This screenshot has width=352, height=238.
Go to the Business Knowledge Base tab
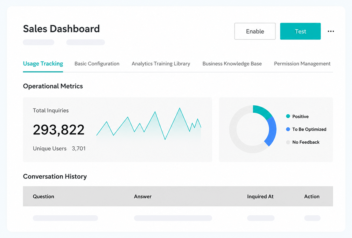pos(232,64)
